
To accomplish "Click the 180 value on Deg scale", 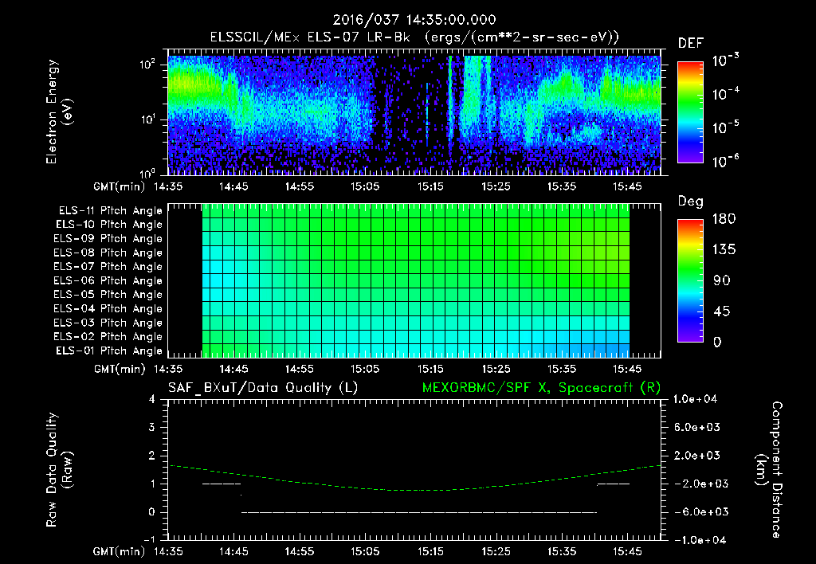I will [724, 219].
